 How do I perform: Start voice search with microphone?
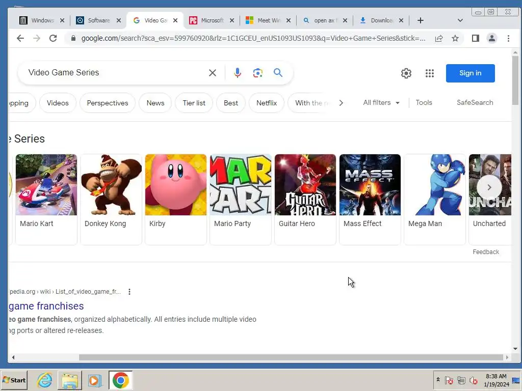pyautogui.click(x=238, y=73)
